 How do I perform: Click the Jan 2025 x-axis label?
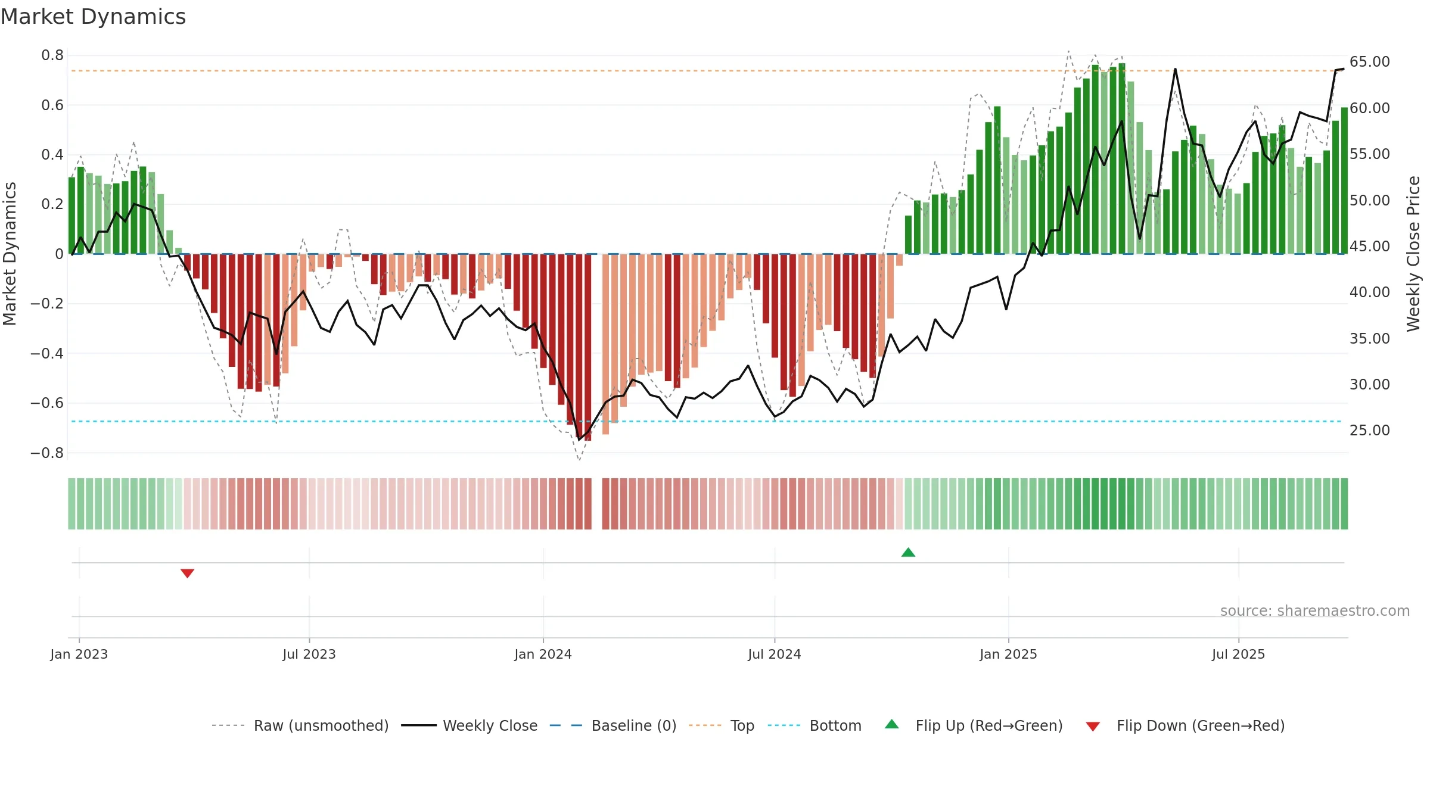(x=1009, y=654)
